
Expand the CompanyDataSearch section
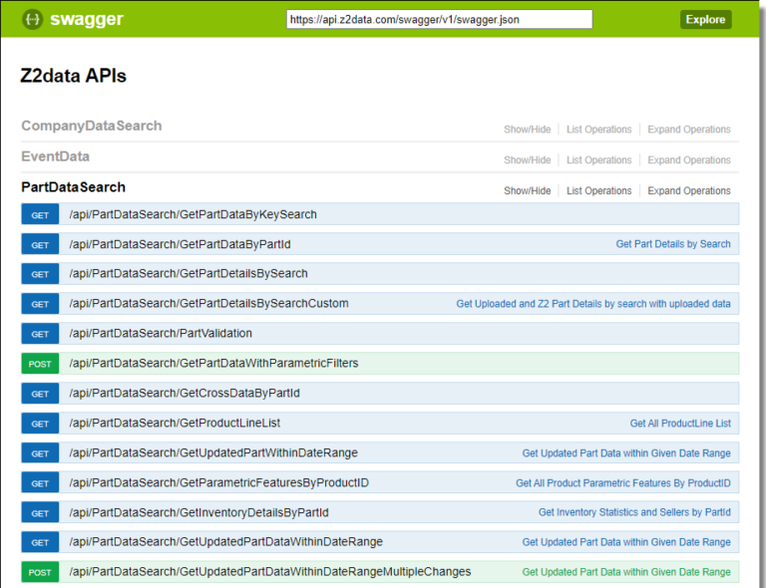(91, 127)
